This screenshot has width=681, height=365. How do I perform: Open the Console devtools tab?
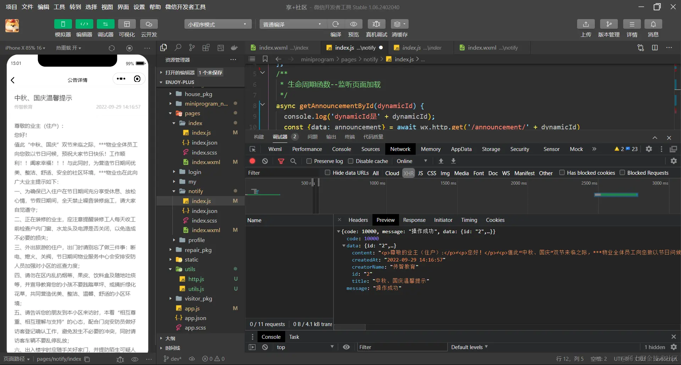341,149
